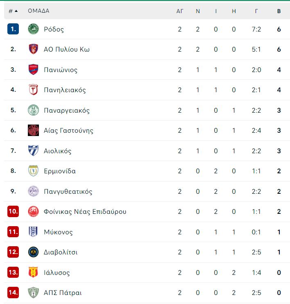This screenshot has height=304, width=290.
Task: Sort by the Γ goals column header
Action: pyautogui.click(x=256, y=11)
